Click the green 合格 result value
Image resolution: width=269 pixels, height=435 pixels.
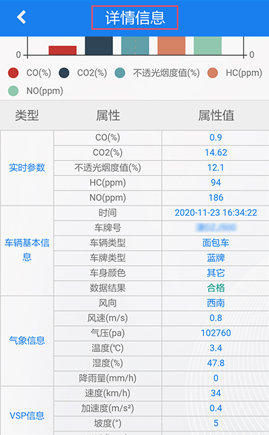click(x=216, y=288)
